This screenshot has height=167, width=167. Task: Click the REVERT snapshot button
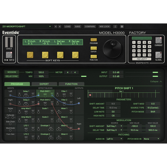(142, 59)
